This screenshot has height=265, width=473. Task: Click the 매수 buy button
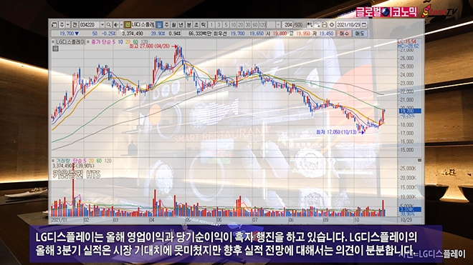344,34
